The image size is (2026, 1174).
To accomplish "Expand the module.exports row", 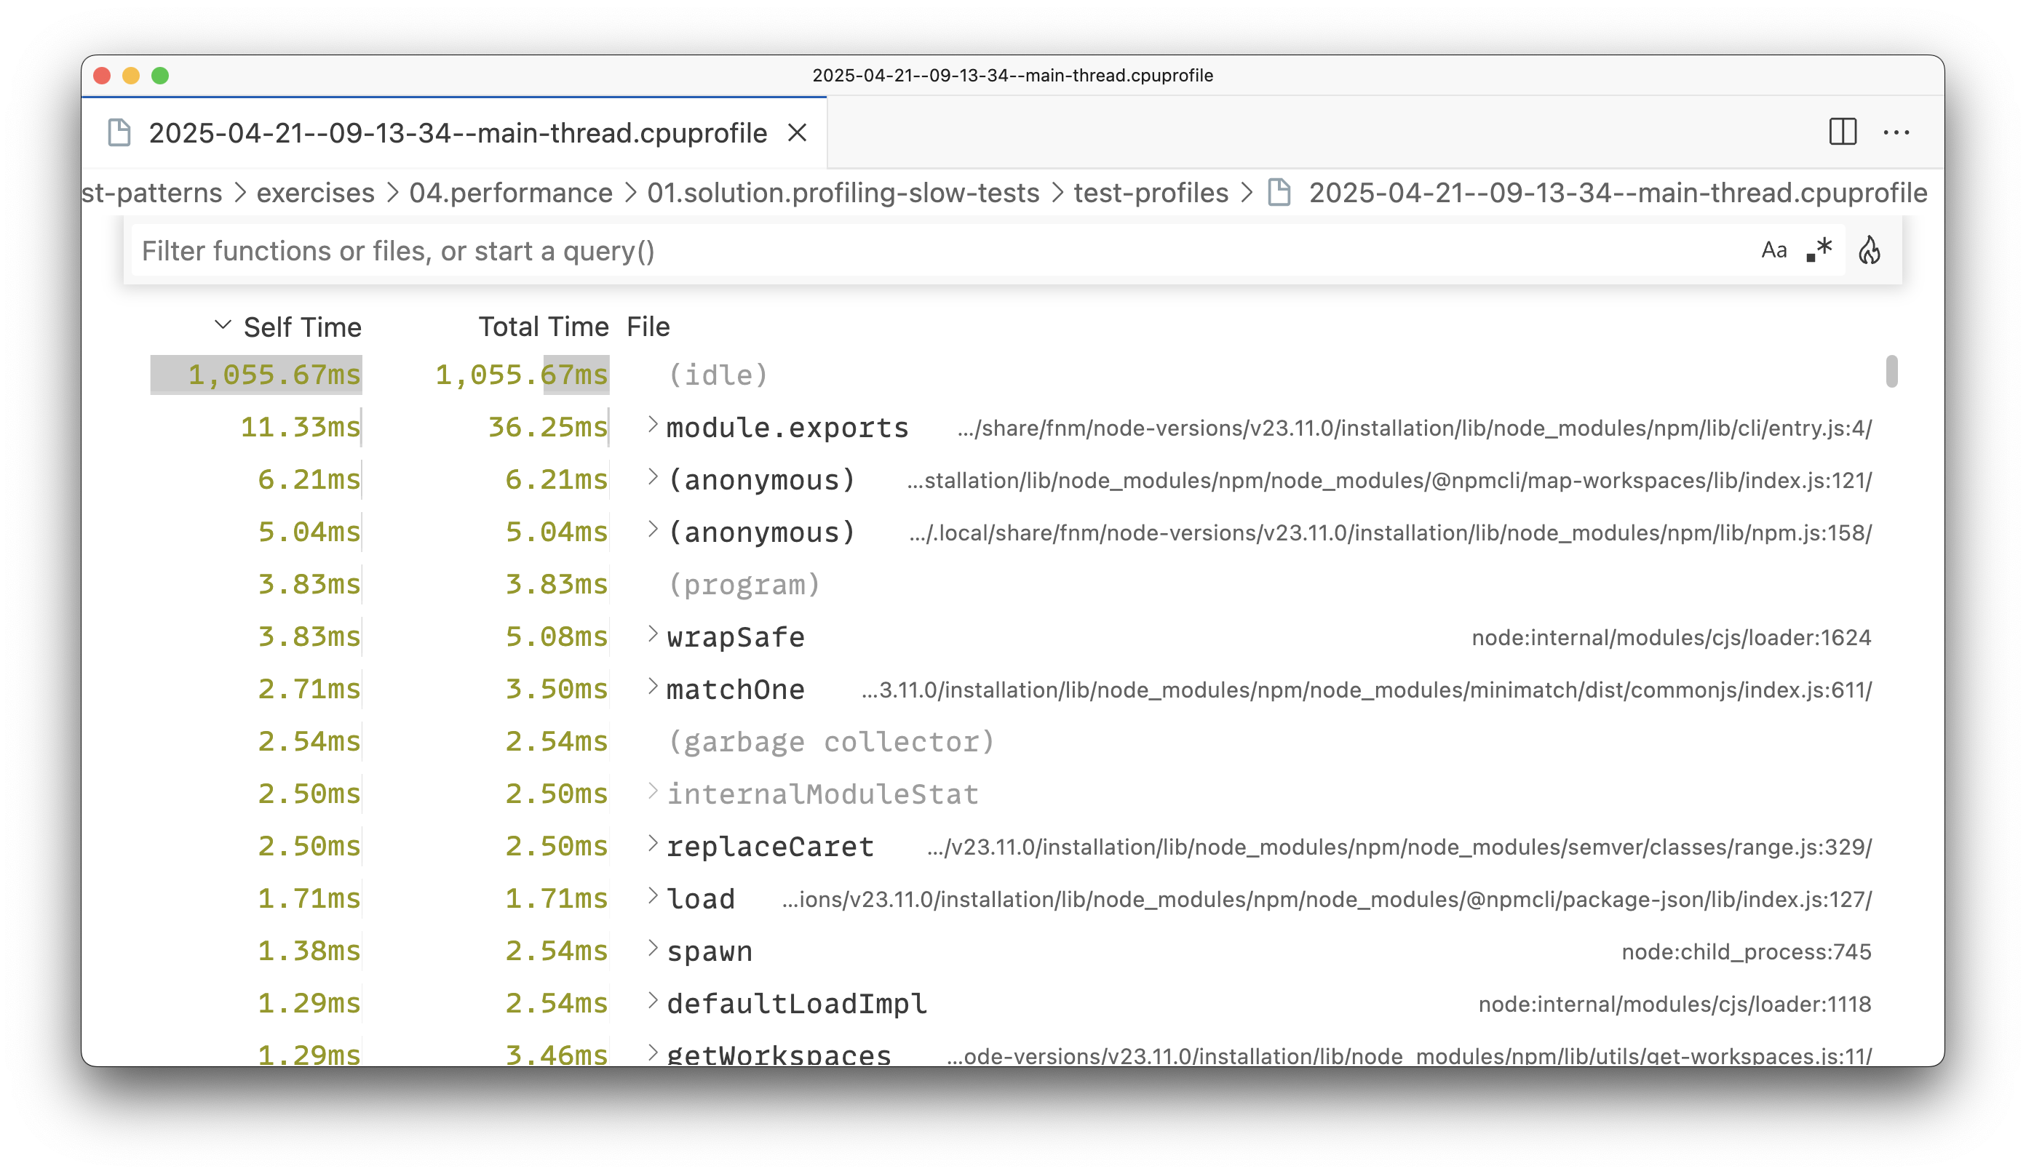I will click(x=653, y=426).
